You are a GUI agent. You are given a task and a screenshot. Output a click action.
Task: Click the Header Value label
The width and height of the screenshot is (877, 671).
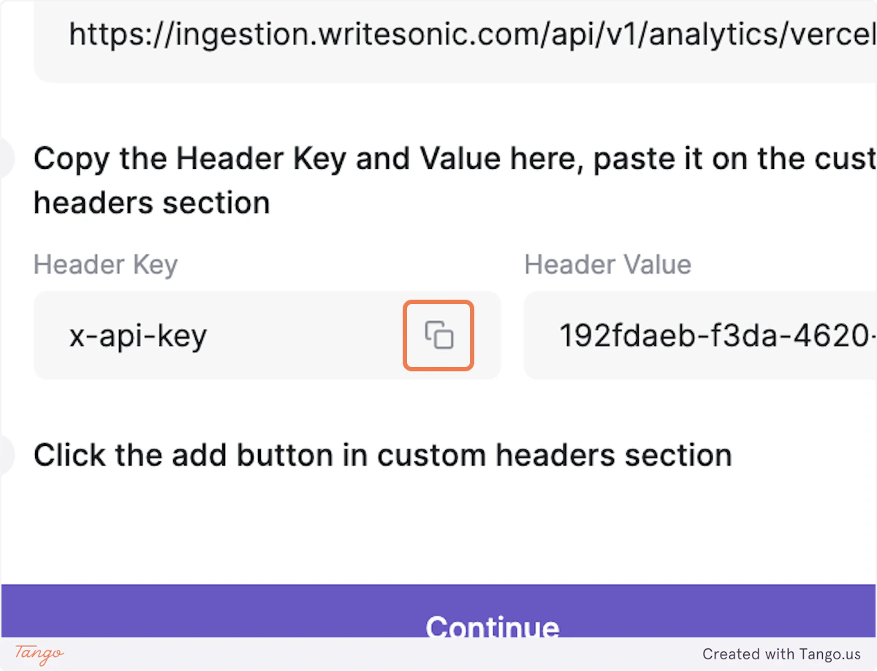[x=607, y=264]
